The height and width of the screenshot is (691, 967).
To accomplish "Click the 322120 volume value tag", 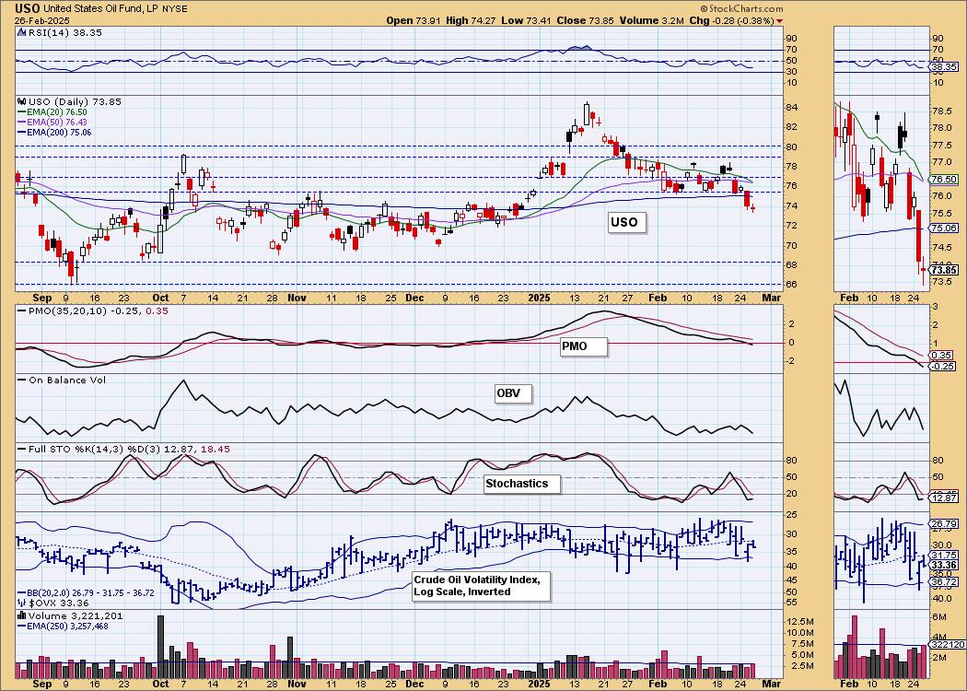I will pos(946,644).
